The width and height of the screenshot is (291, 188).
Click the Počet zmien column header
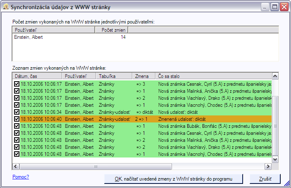[111, 30]
